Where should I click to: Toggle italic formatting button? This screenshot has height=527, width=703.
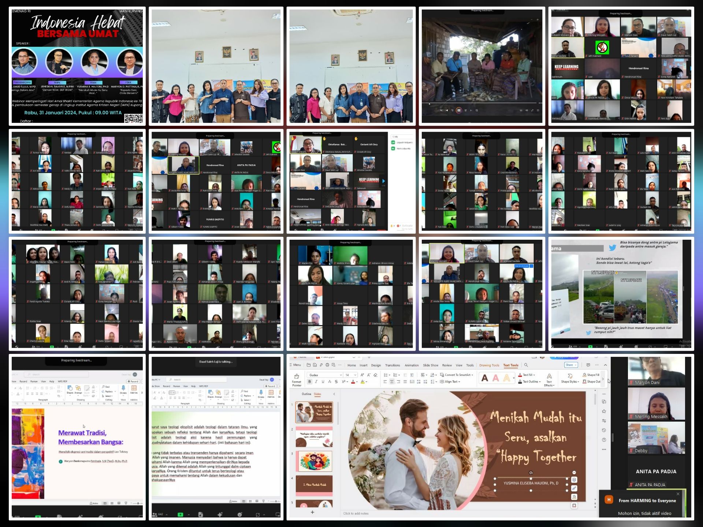coord(316,382)
